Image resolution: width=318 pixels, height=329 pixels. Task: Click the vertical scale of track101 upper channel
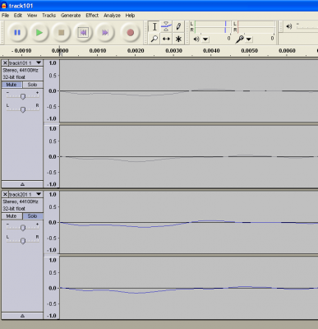tap(52, 90)
